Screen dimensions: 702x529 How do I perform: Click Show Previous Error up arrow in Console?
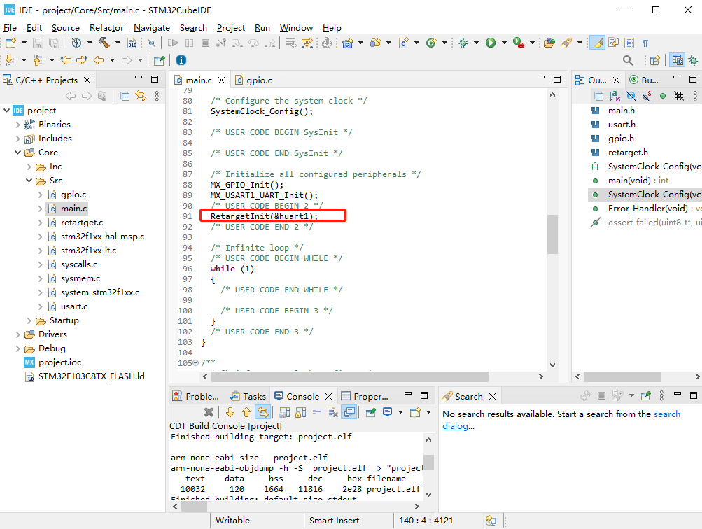click(246, 412)
